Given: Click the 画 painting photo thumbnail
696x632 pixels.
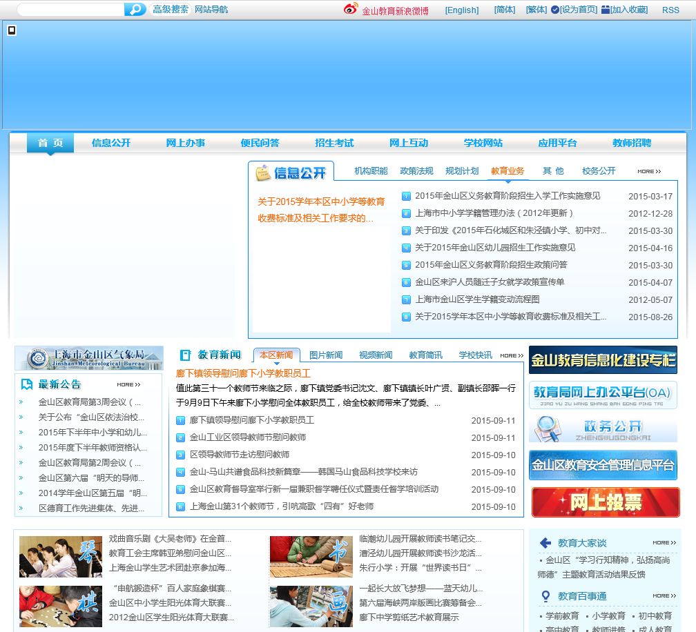Looking at the screenshot, I should (311, 606).
